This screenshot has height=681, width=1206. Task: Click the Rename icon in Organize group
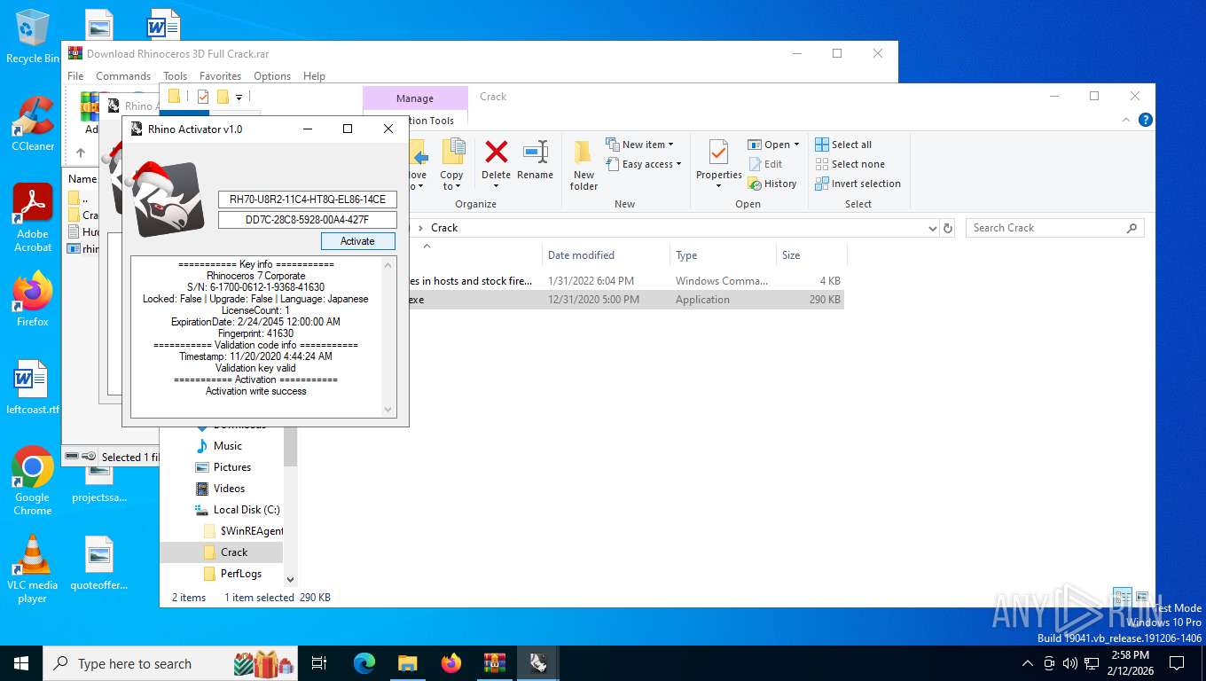tap(535, 153)
